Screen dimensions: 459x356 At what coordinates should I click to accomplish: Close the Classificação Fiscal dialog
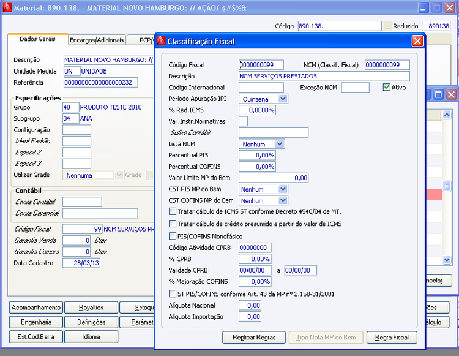pyautogui.click(x=417, y=41)
